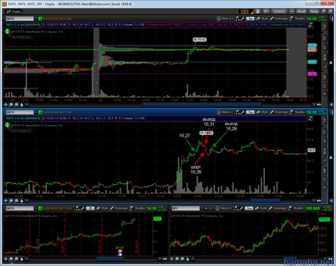Click horizontal scrollbar thumb under daily chart
Viewport: 336px width, 266px height.
(x=110, y=259)
